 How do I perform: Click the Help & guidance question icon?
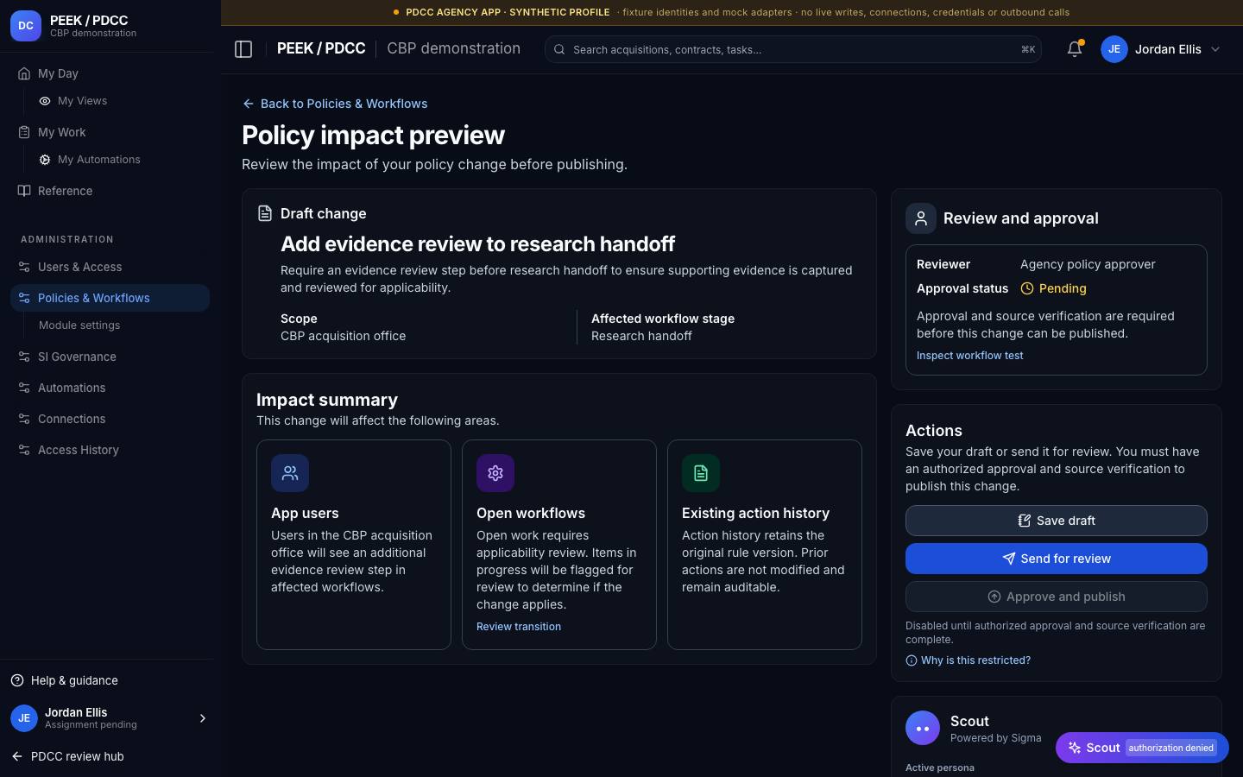coord(17,680)
